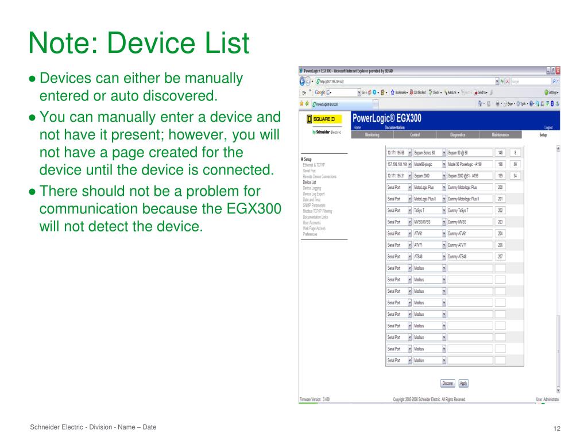The image size is (588, 441).
Task: Click device name field 'Sepam 80 @ 68'
Action: pos(470,153)
